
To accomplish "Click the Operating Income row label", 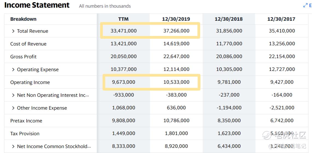I will pyautogui.click(x=30, y=82).
